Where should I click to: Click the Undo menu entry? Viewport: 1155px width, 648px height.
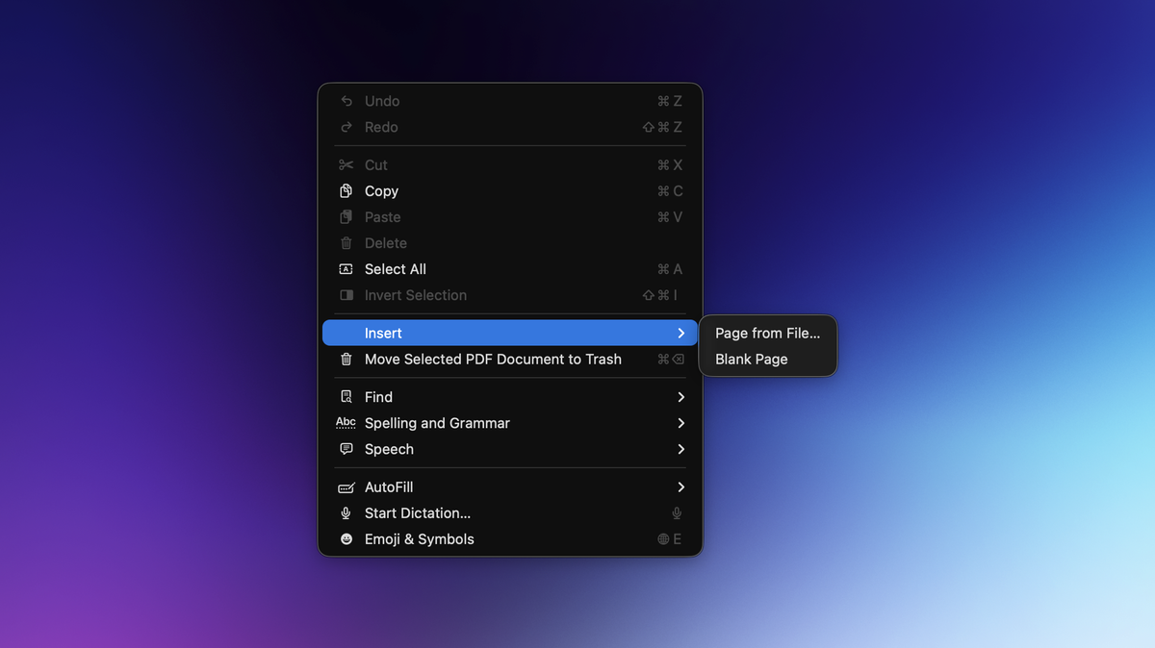pos(382,101)
